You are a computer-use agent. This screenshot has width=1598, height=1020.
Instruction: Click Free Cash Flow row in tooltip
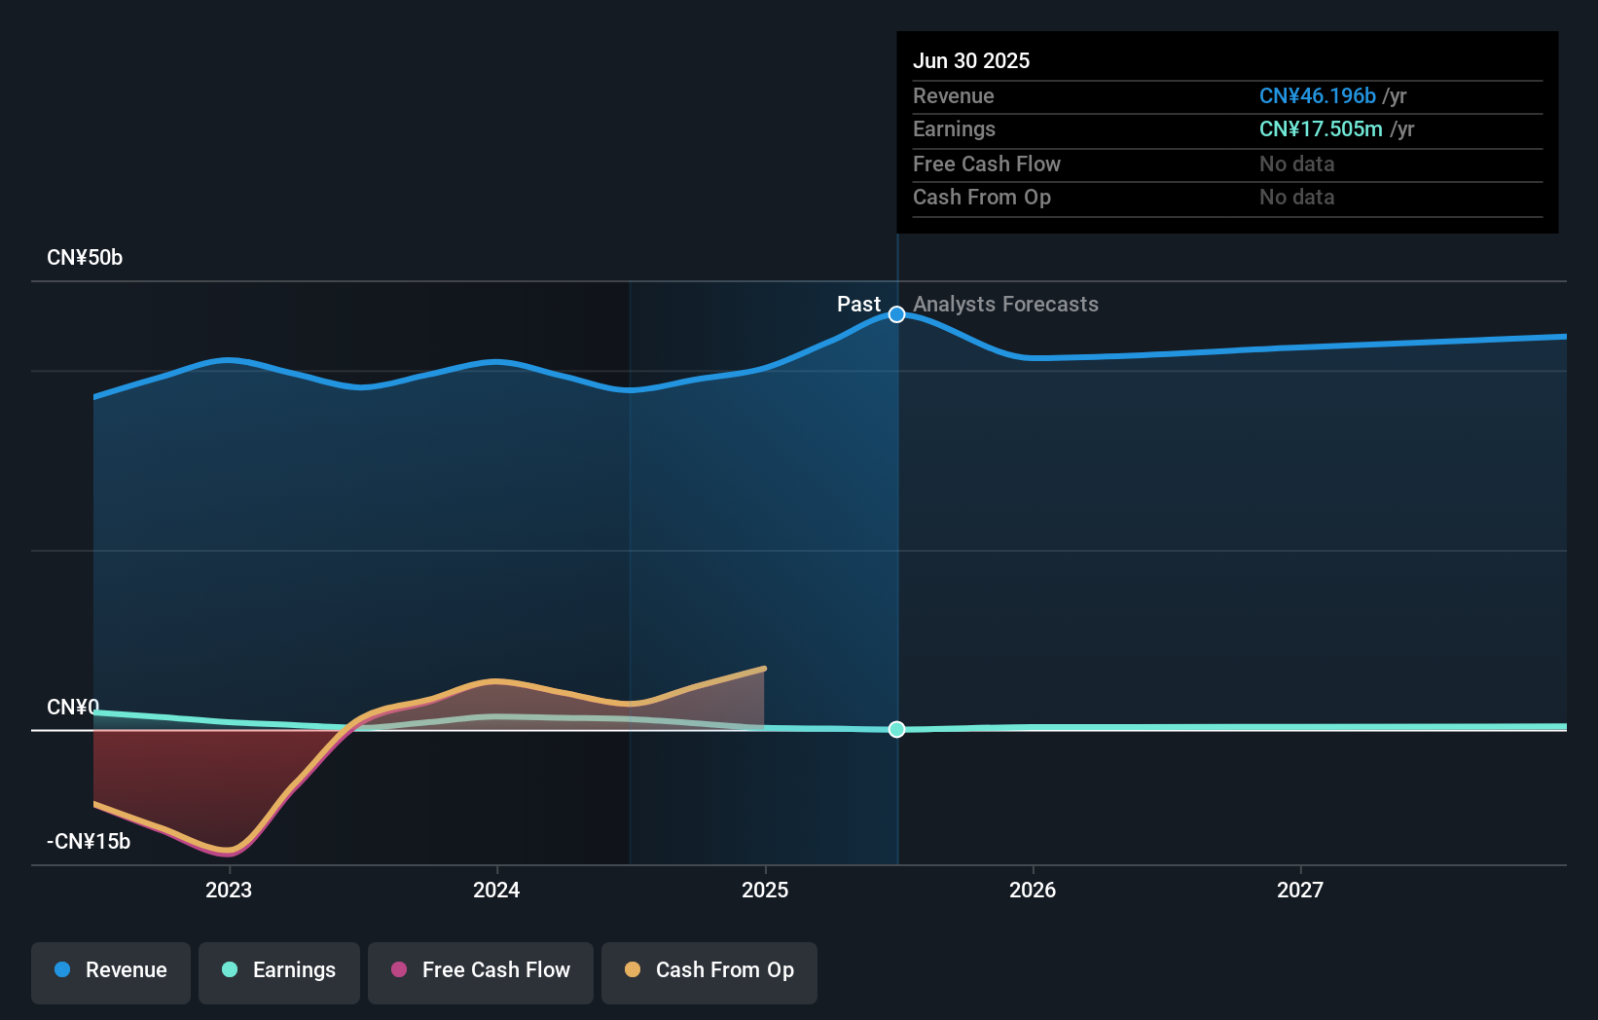pos(1227,164)
